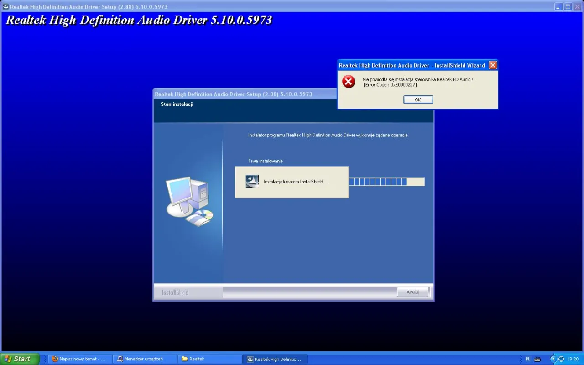The height and width of the screenshot is (365, 584).
Task: Click OK to dismiss the error message
Action: coord(417,99)
